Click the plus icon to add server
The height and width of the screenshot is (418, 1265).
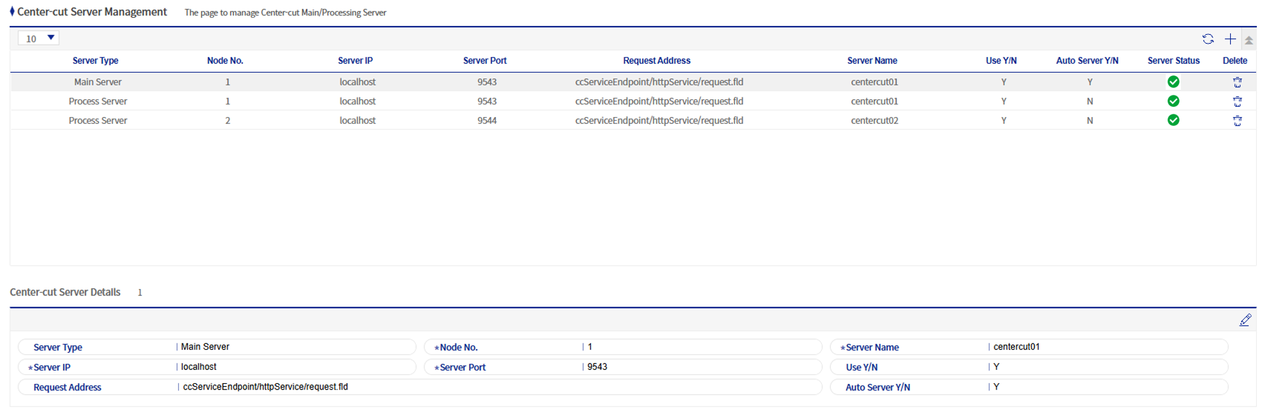[1230, 39]
